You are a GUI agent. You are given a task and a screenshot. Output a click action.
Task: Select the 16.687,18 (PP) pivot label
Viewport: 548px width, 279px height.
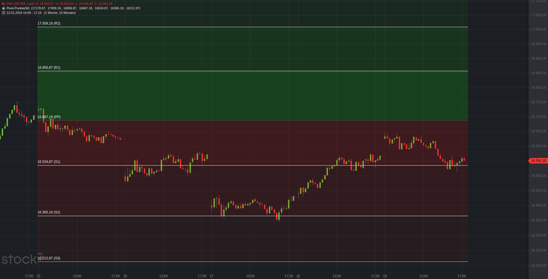[x=49, y=117]
